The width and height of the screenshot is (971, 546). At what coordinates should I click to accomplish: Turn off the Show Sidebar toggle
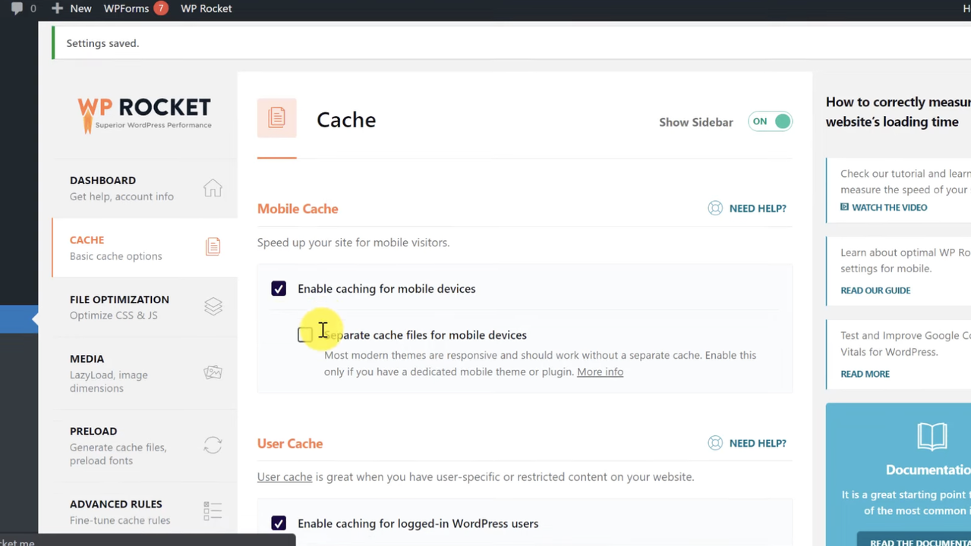tap(770, 121)
